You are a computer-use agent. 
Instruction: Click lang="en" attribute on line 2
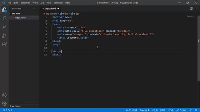pos(66,21)
